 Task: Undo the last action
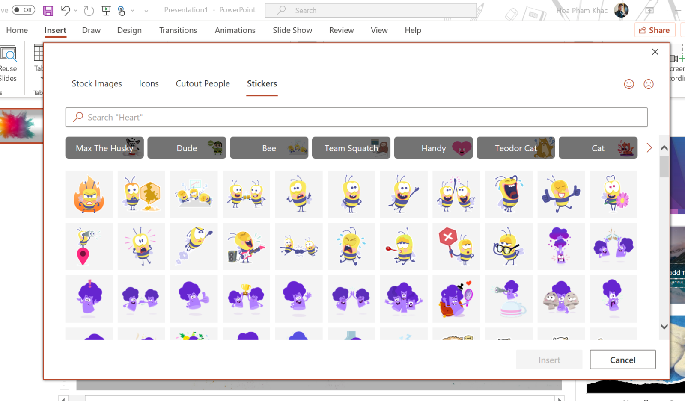(65, 10)
